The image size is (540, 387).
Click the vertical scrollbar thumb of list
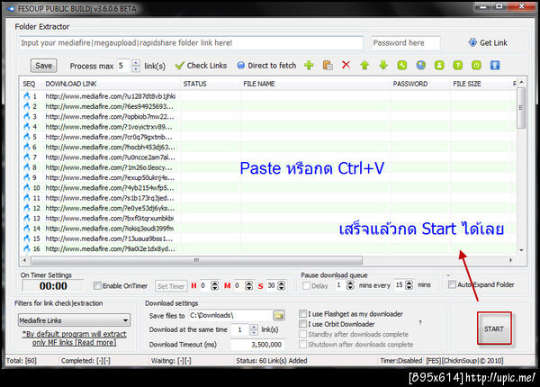pos(521,107)
